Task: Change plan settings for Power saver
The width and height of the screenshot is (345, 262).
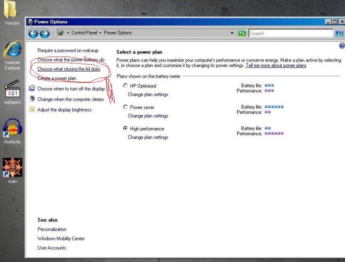Action: coord(148,115)
